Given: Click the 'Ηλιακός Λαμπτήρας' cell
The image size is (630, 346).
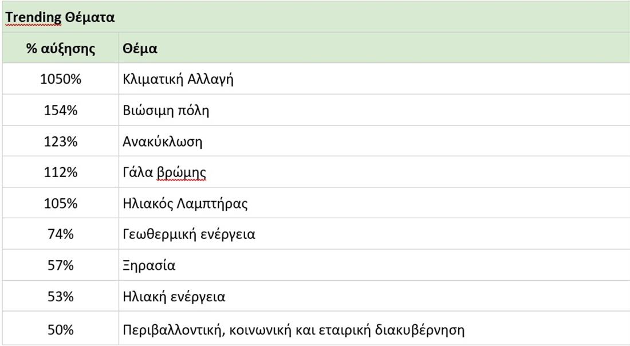Looking at the screenshot, I should tap(185, 203).
